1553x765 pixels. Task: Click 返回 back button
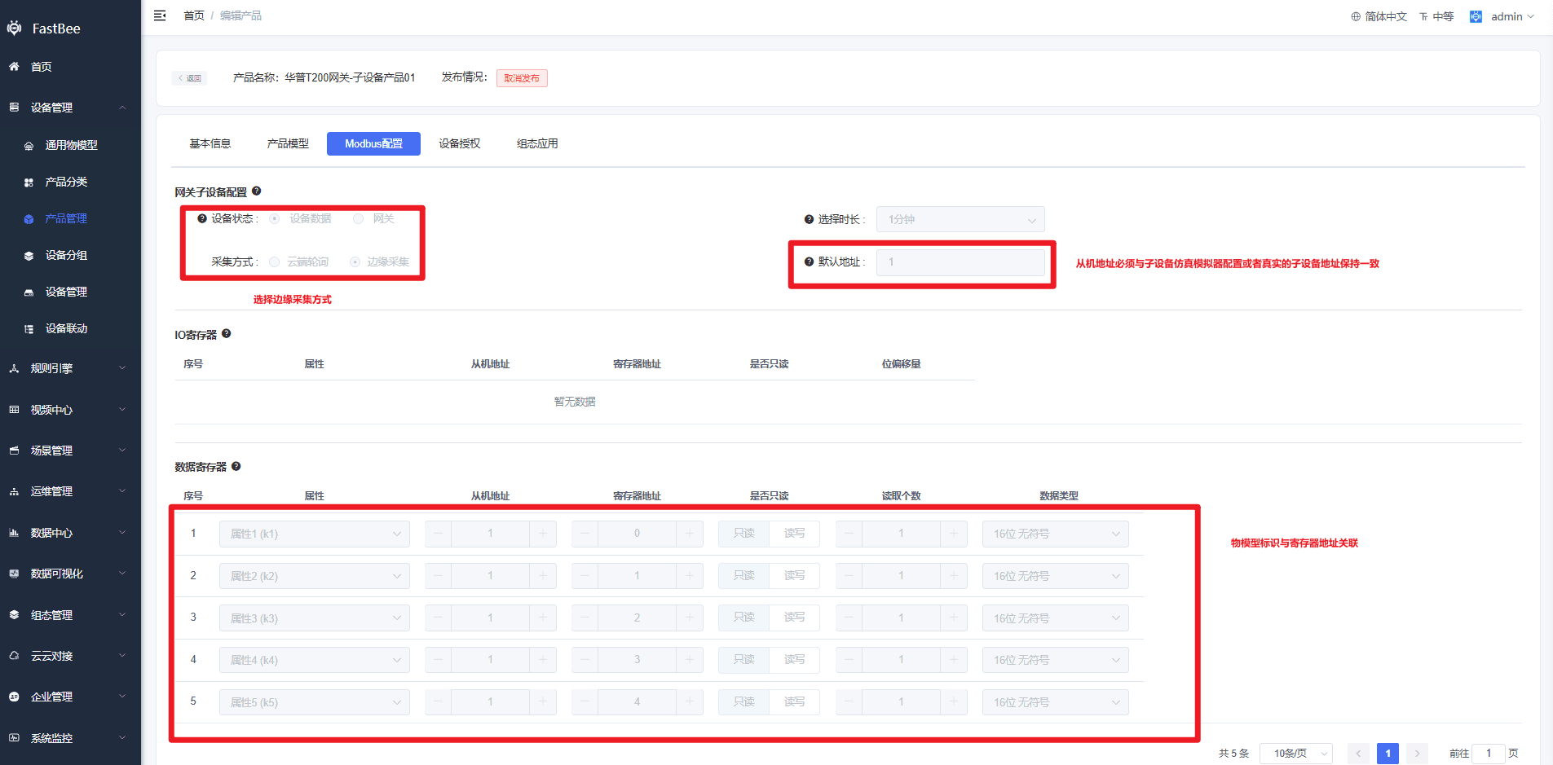(189, 78)
